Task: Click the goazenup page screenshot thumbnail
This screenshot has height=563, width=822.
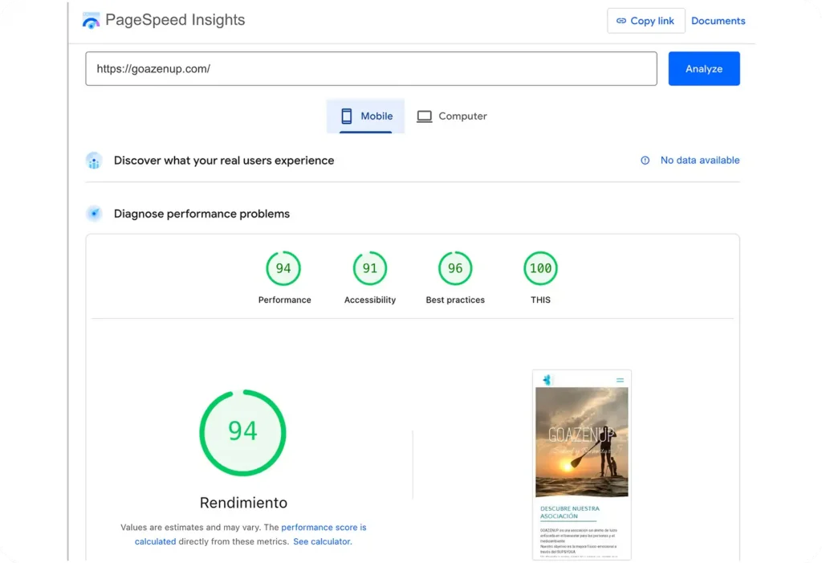Action: tap(581, 466)
